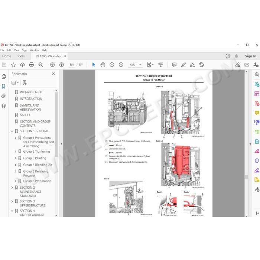The image size is (260, 260).
Task: Click the Sign In button
Action: point(250,56)
